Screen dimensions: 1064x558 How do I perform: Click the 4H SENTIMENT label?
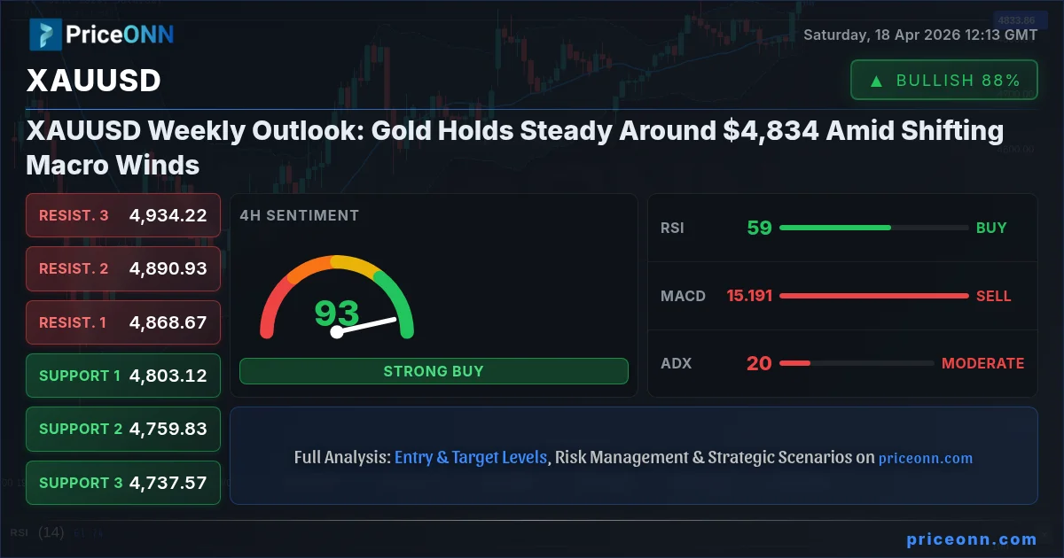click(300, 215)
